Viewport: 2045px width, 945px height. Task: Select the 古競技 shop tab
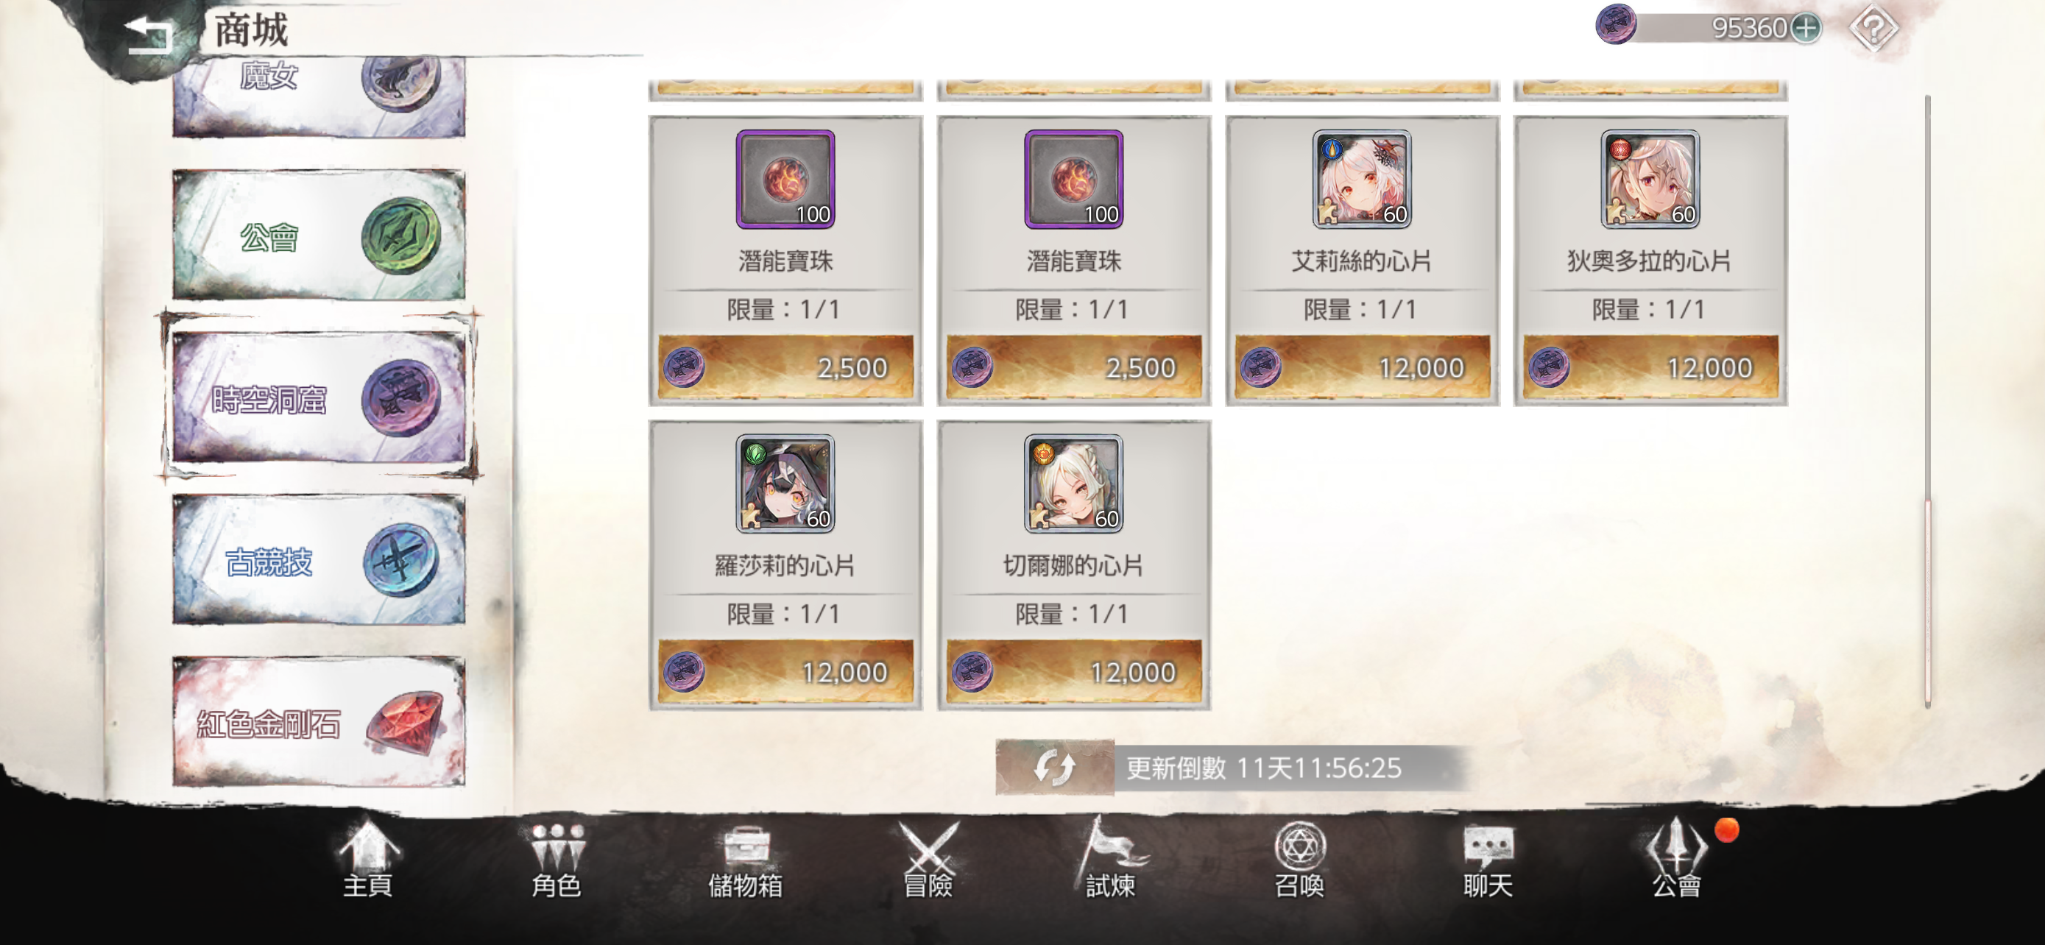click(x=319, y=560)
